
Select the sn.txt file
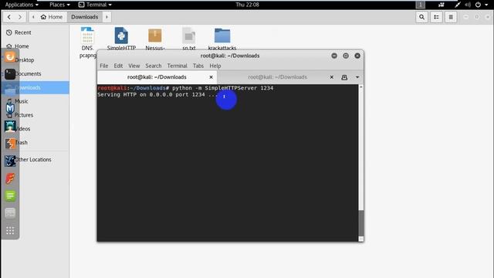click(188, 39)
